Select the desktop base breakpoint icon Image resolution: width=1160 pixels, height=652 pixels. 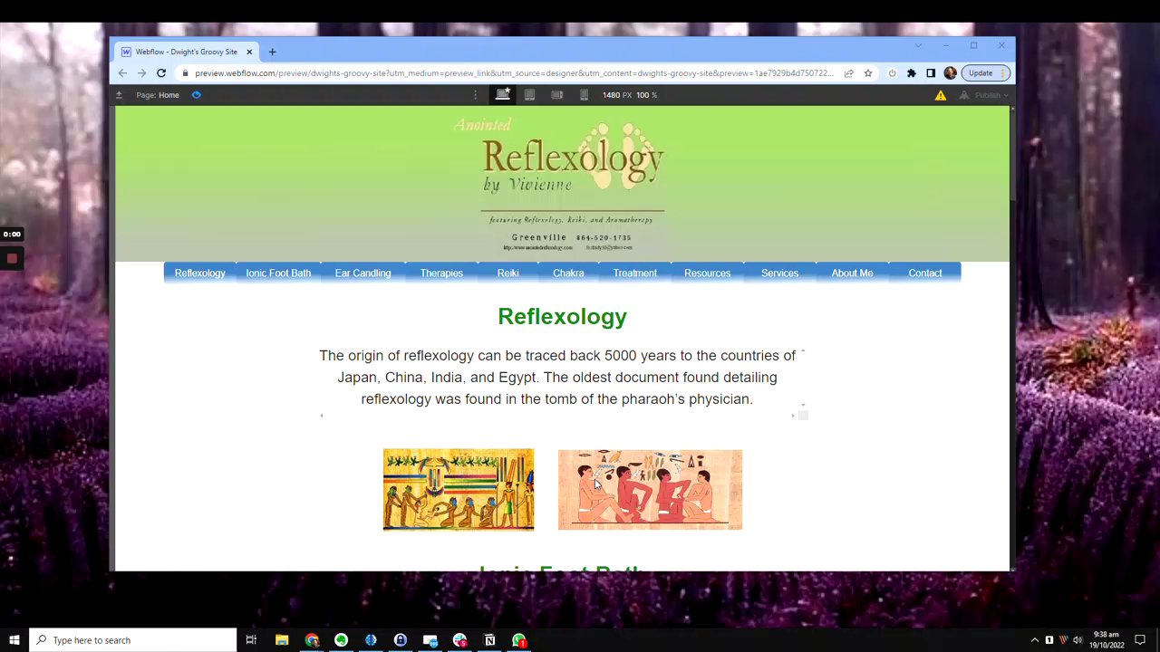pyautogui.click(x=502, y=95)
